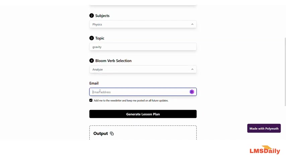Click the step 4 number badge
This screenshot has width=286, height=160.
91,61
